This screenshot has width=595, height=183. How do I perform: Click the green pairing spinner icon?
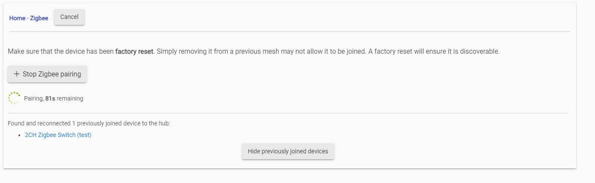click(x=14, y=98)
